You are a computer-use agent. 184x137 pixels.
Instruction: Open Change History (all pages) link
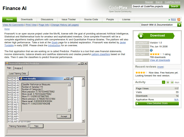coord(65,25)
